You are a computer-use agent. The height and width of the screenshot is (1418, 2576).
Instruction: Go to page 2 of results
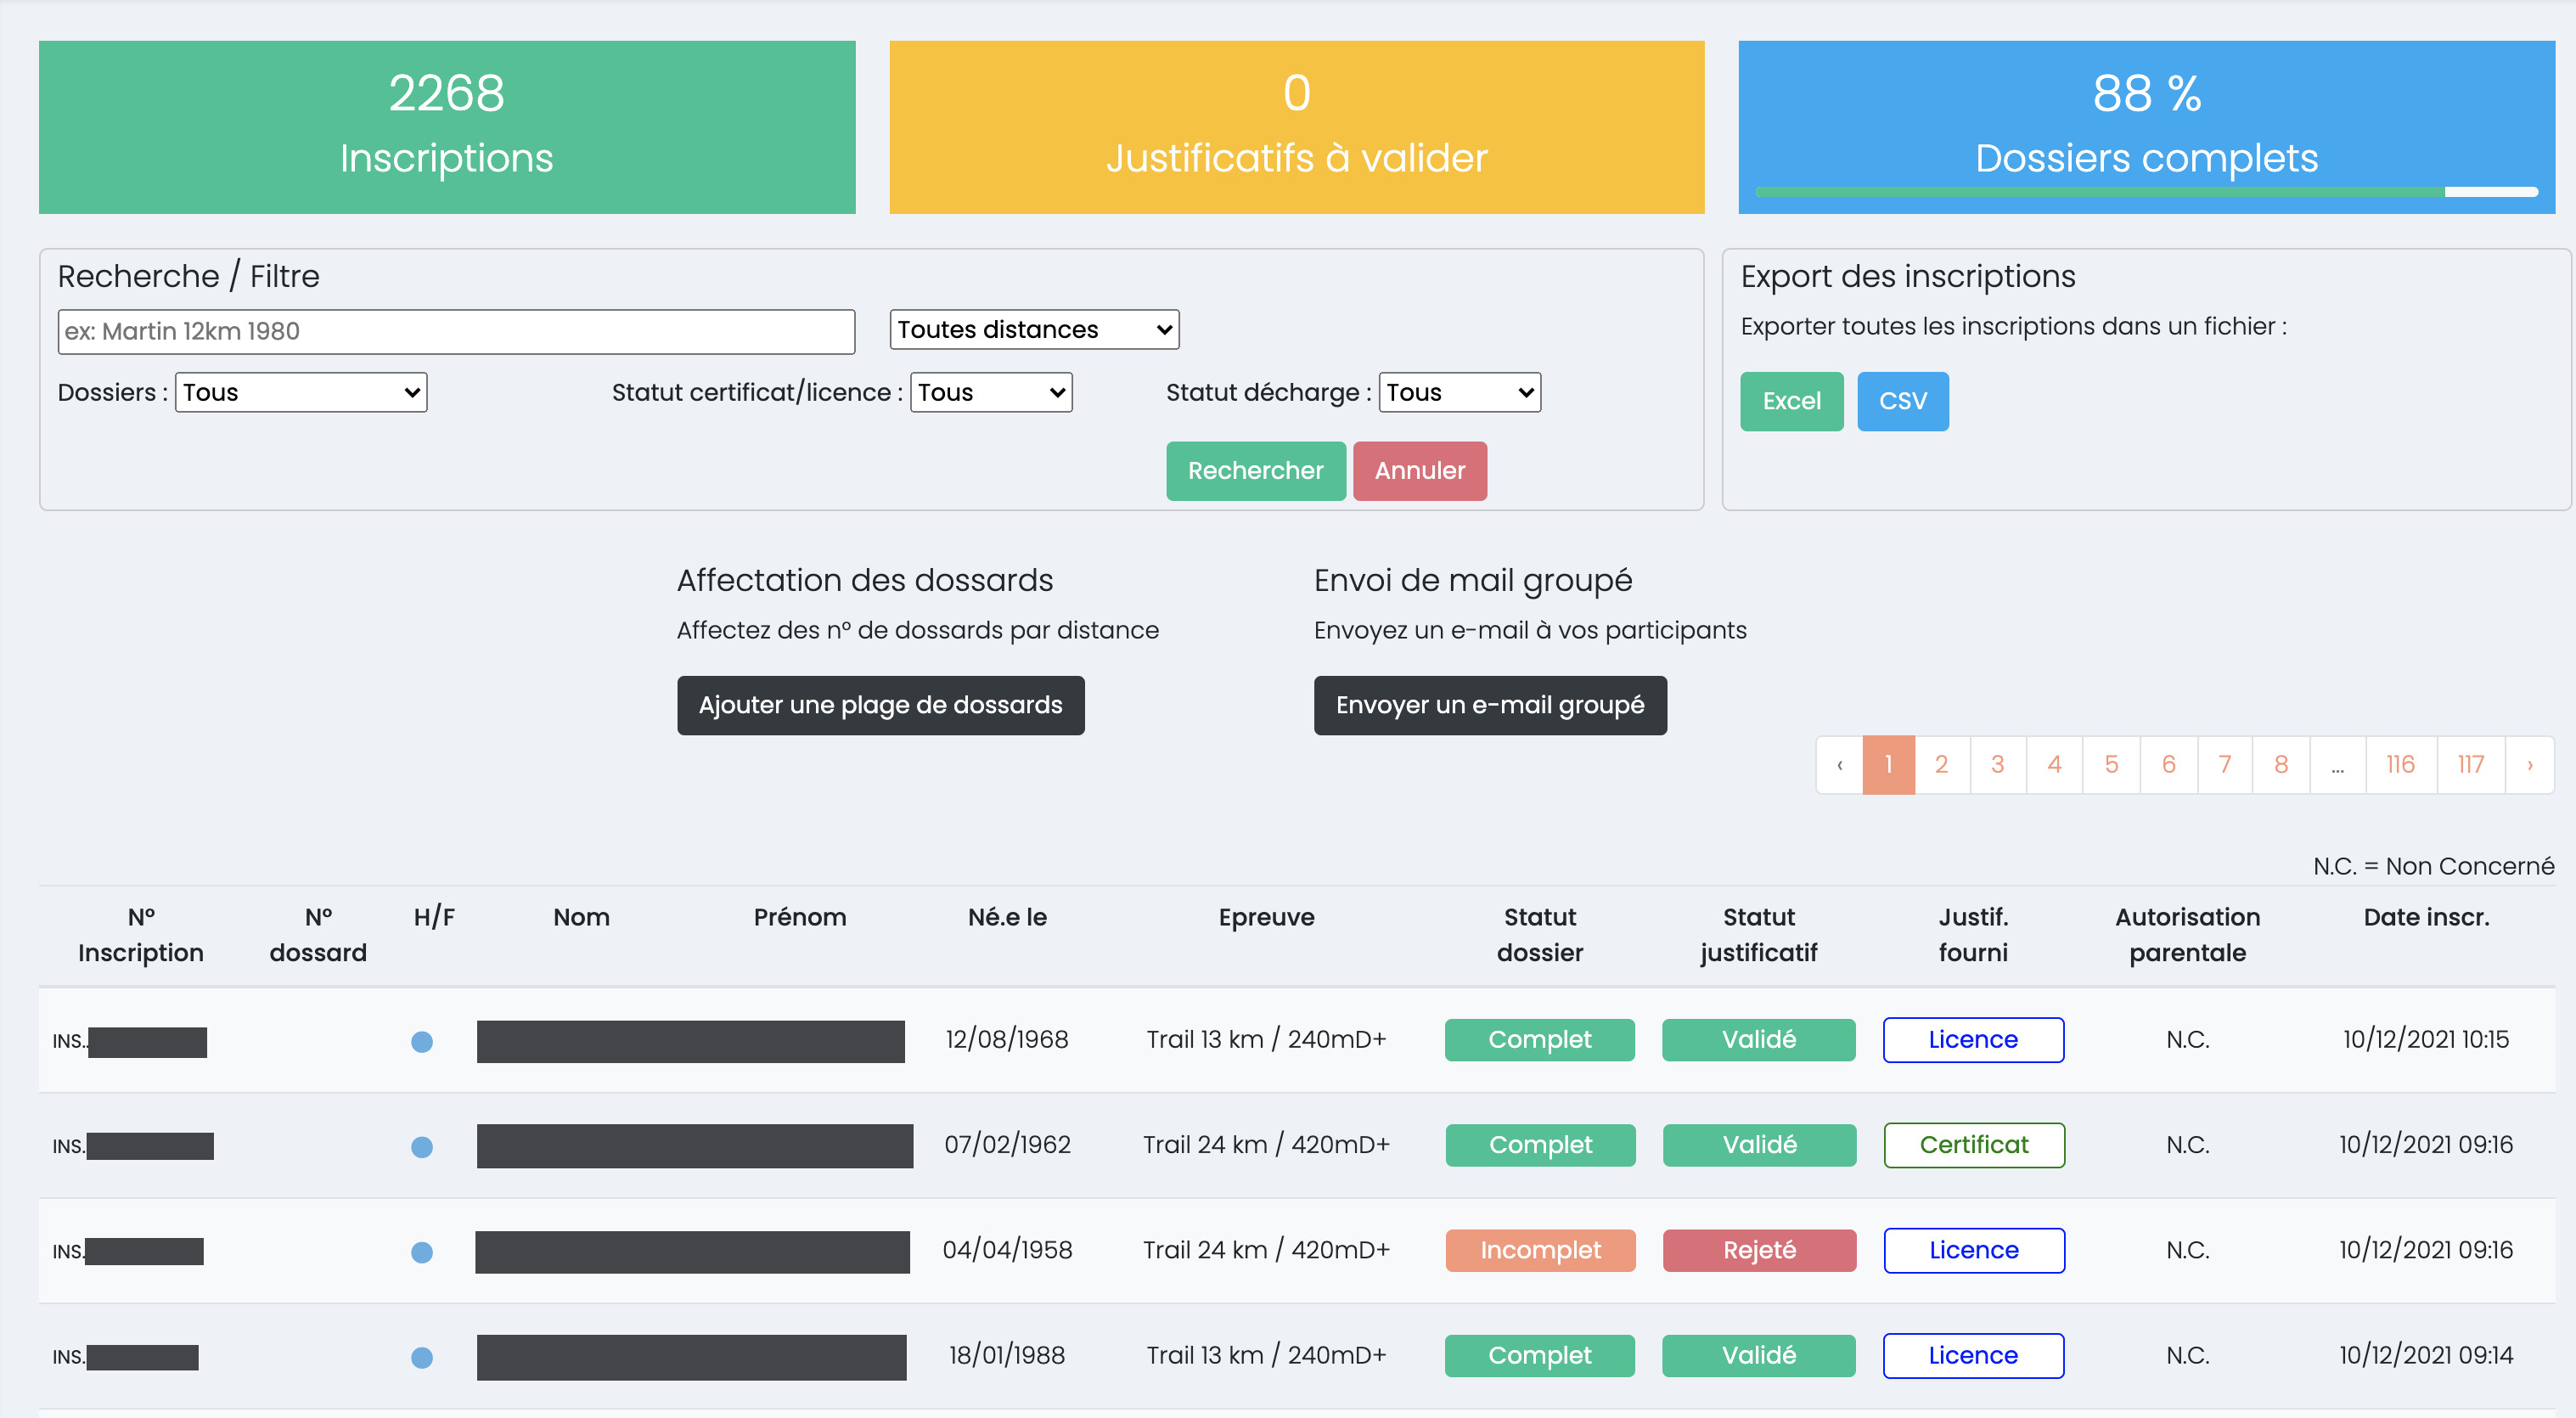coord(1941,765)
